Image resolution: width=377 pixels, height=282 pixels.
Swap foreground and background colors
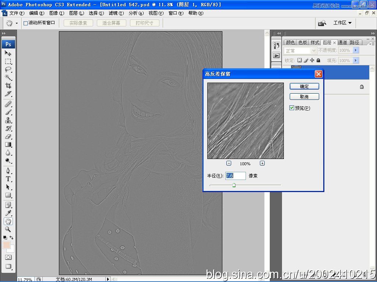tap(11, 238)
